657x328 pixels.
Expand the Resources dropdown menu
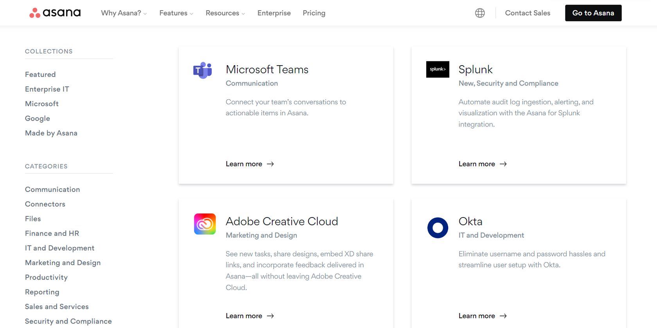(225, 13)
